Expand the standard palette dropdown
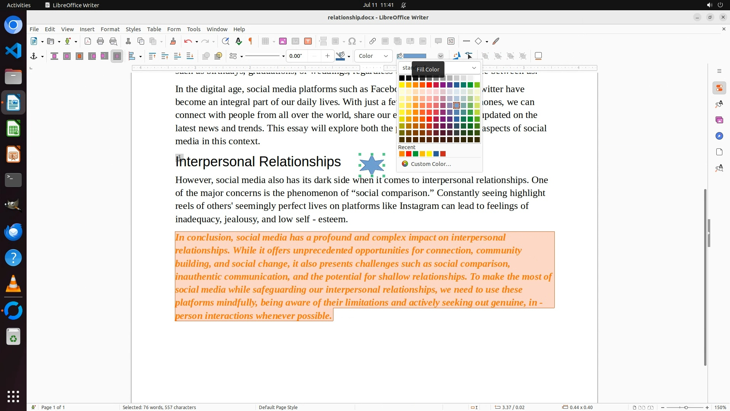Screen dimensions: 730x411 coord(474,68)
